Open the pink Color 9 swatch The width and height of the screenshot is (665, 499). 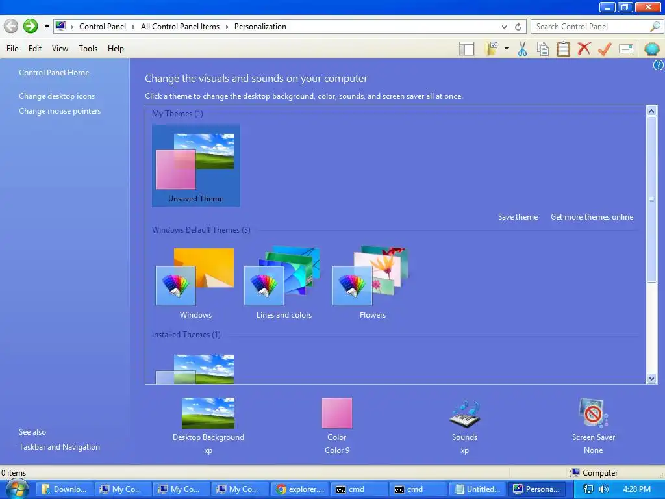(337, 413)
